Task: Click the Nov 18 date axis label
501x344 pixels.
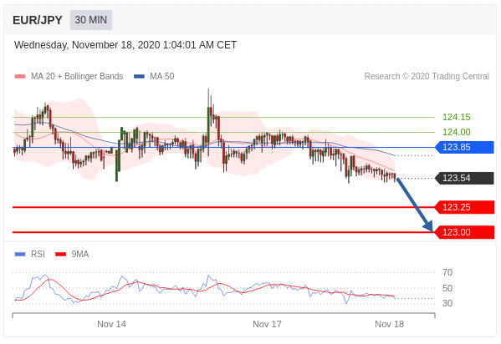Action: 390,324
